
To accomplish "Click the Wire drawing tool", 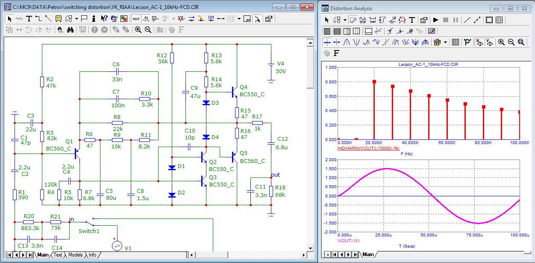I will (38, 19).
